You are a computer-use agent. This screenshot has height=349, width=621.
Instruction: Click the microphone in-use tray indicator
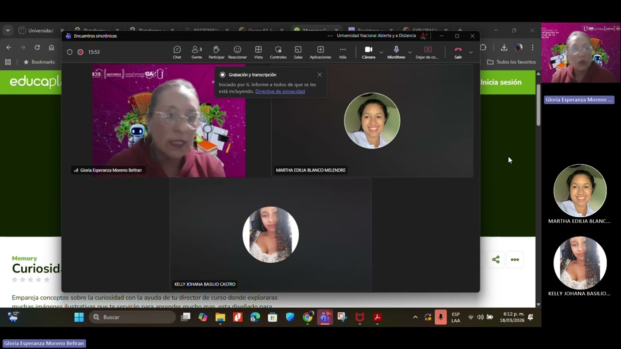[x=441, y=317]
